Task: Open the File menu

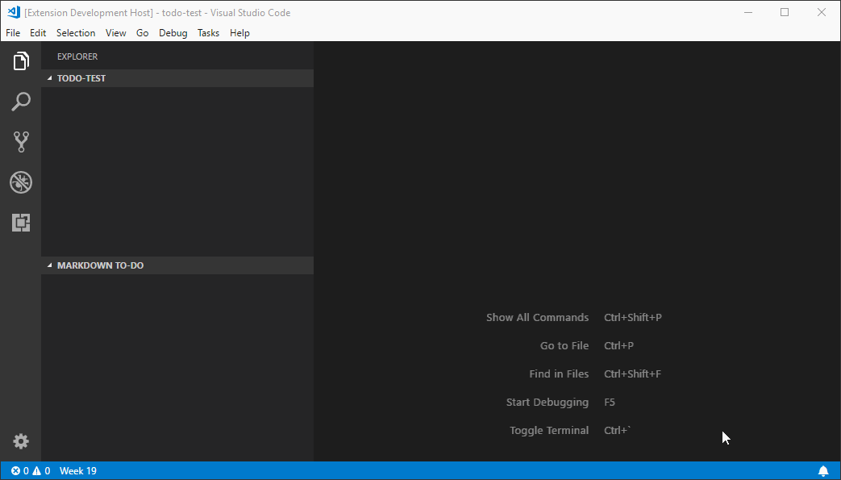Action: click(x=13, y=33)
